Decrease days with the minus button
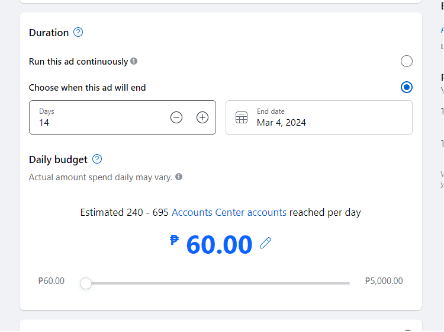 [176, 117]
